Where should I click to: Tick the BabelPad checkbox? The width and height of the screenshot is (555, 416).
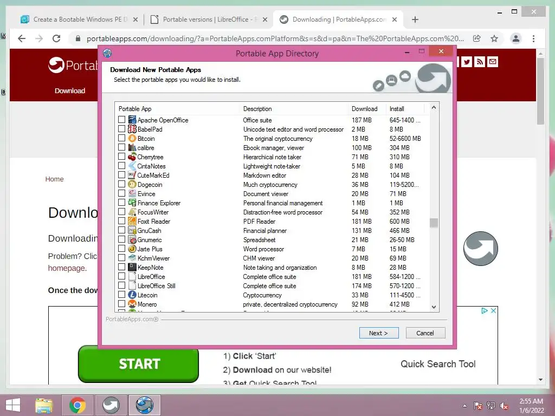(121, 129)
